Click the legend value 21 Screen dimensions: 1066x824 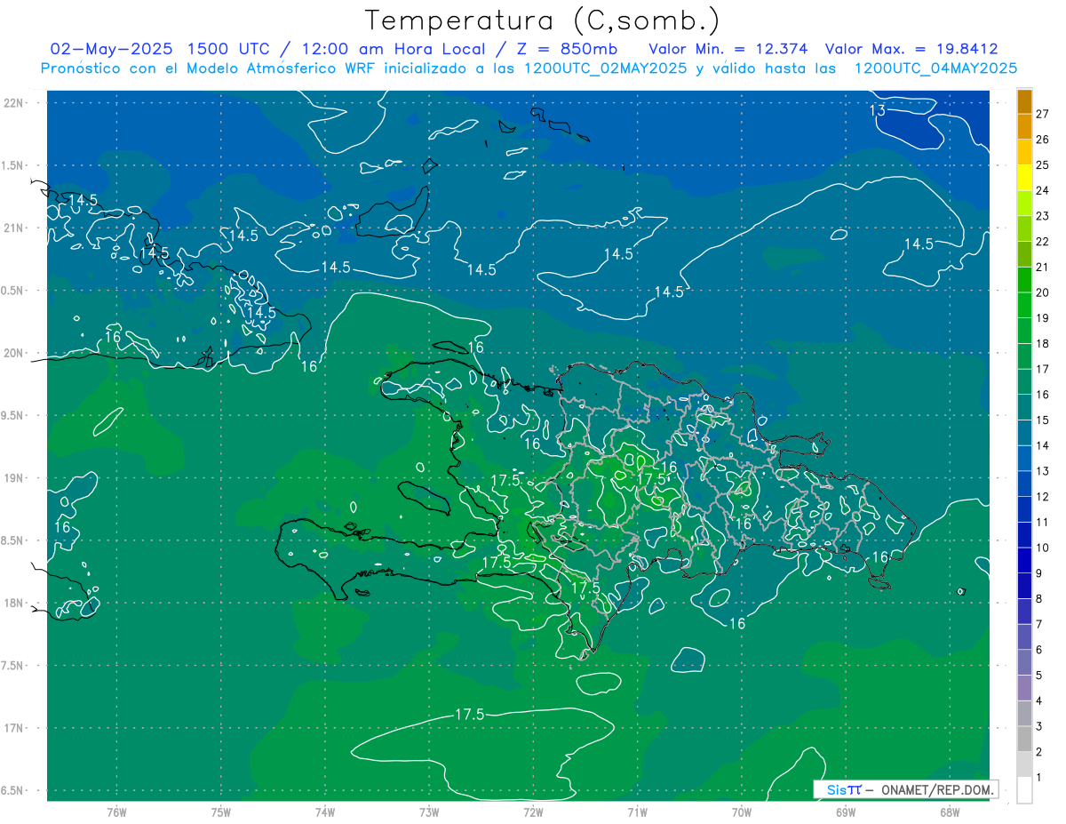click(x=1042, y=267)
